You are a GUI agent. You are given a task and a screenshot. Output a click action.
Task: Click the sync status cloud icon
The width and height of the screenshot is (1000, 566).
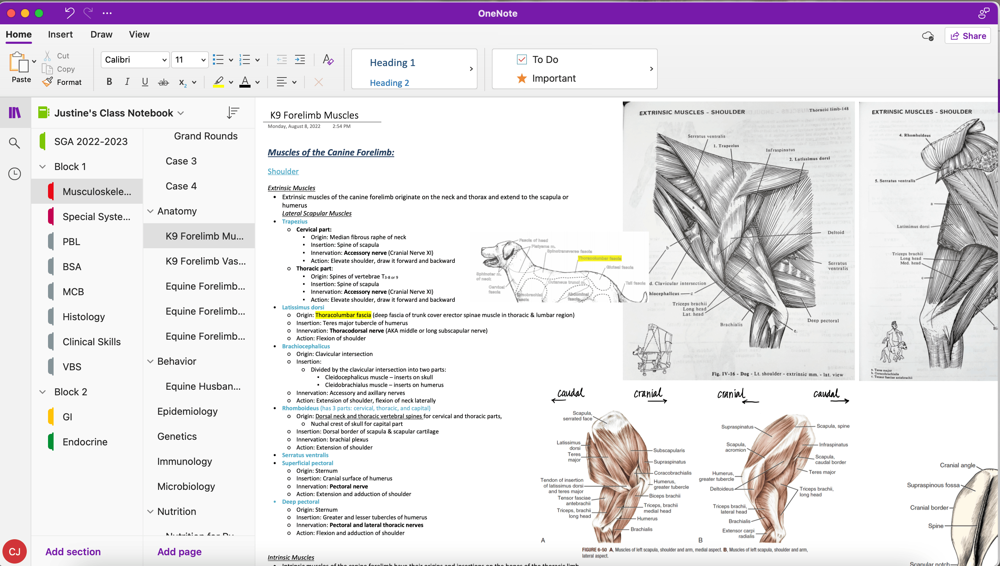coord(928,36)
